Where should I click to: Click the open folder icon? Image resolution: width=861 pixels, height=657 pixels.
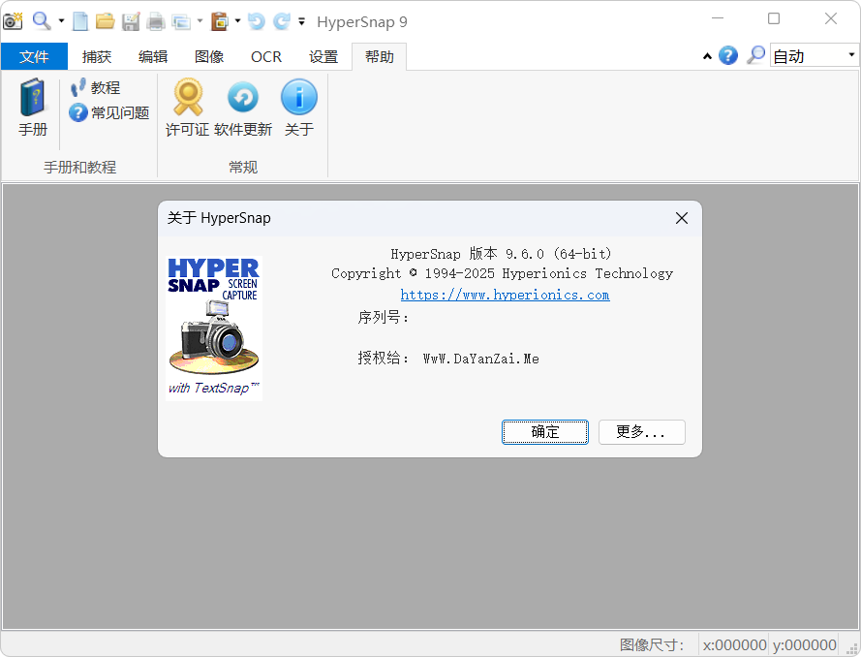(105, 21)
